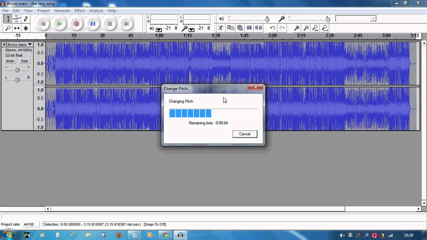Select the Time Shift tool

point(17,28)
